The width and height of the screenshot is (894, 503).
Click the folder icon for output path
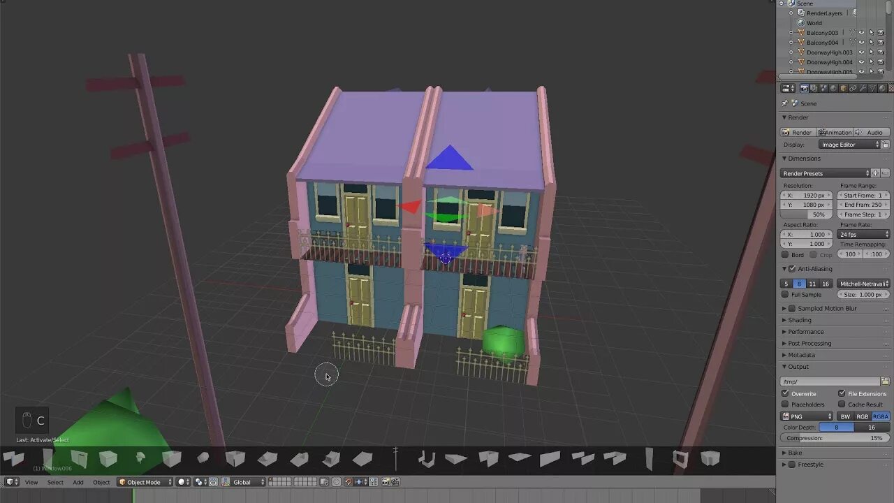[885, 381]
